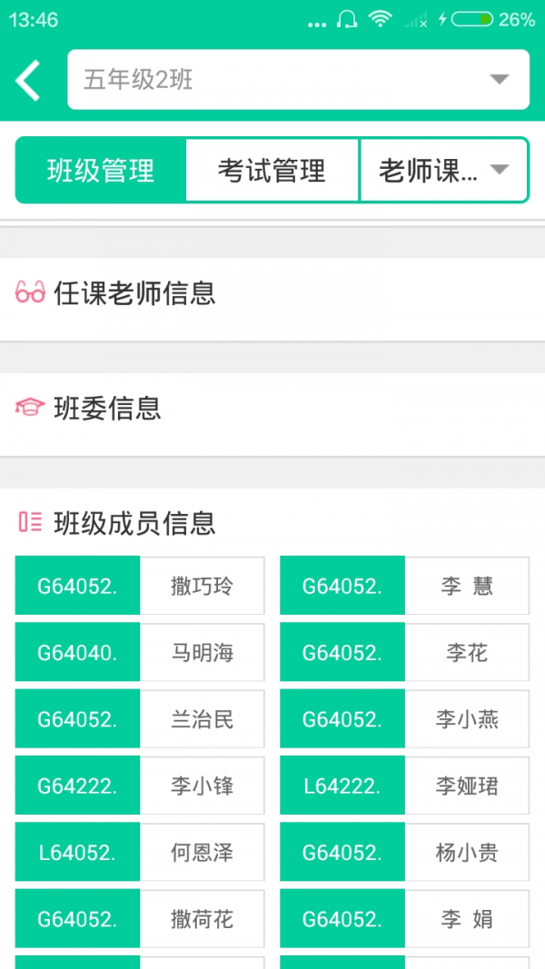
Task: Click the graduation cap icon beside 班委信息
Action: (30, 408)
